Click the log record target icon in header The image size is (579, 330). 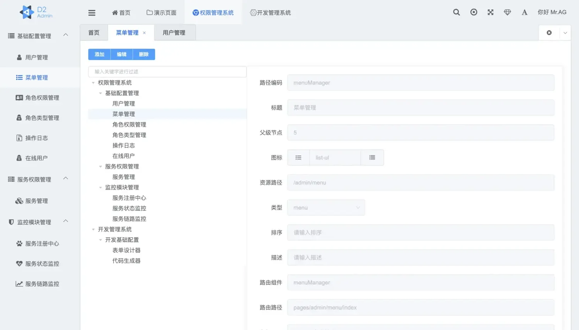(x=474, y=12)
